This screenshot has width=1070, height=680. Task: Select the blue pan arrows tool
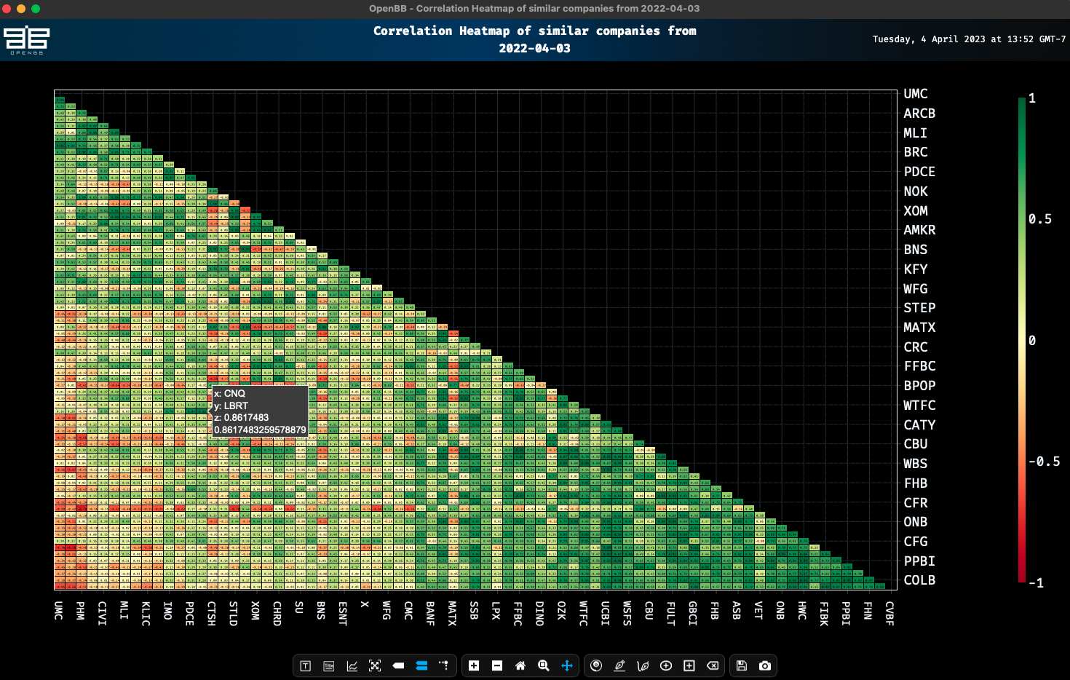[x=567, y=665]
